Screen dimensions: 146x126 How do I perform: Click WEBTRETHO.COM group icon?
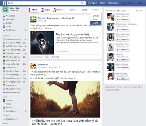4,46
